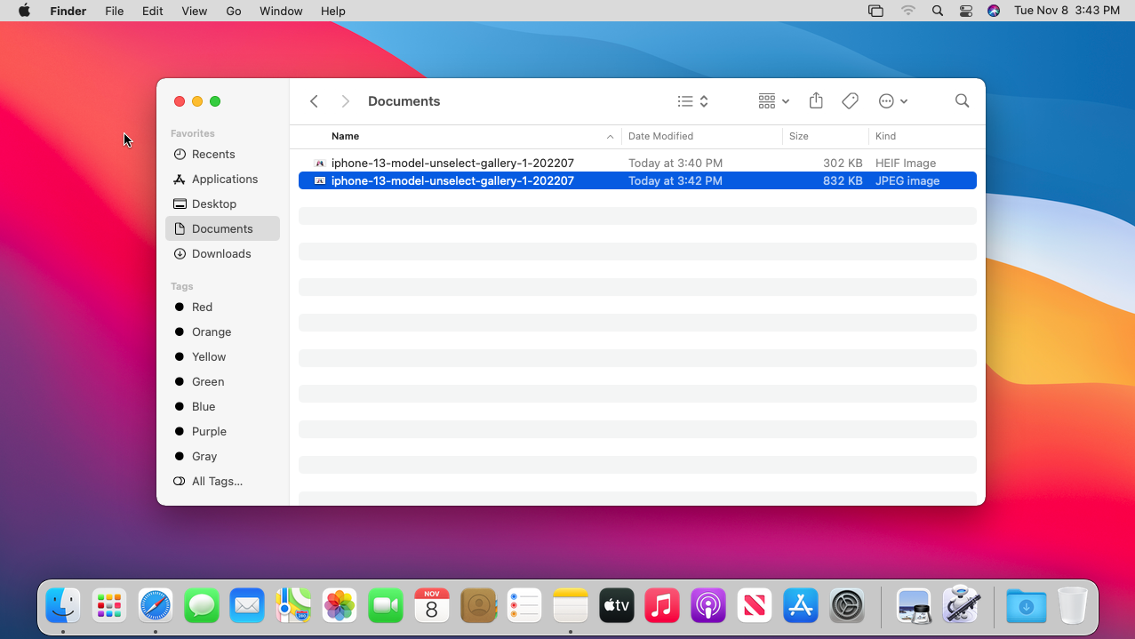The height and width of the screenshot is (639, 1135).
Task: Filter by the Yellow tag
Action: click(222, 356)
